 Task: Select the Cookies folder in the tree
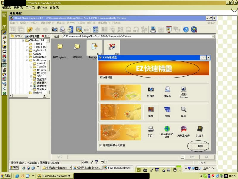click(35, 54)
